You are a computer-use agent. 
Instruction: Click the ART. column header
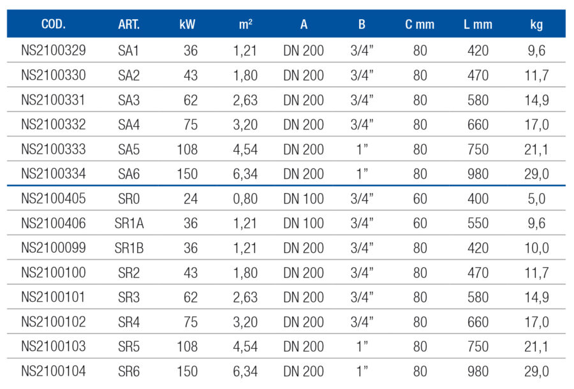point(129,25)
